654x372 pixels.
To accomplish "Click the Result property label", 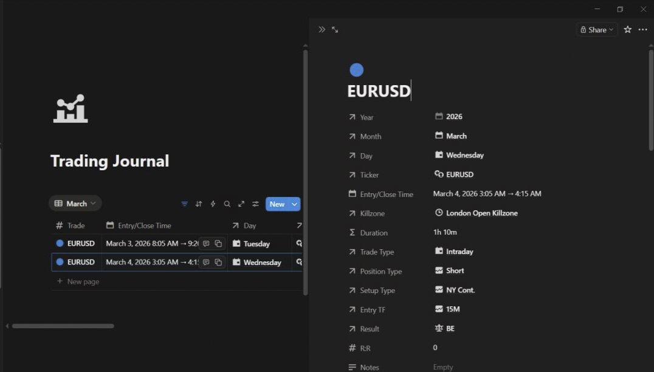I will (x=370, y=329).
